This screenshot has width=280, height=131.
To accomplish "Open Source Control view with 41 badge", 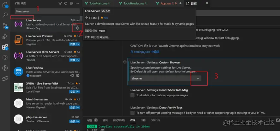I will (x=5, y=26).
